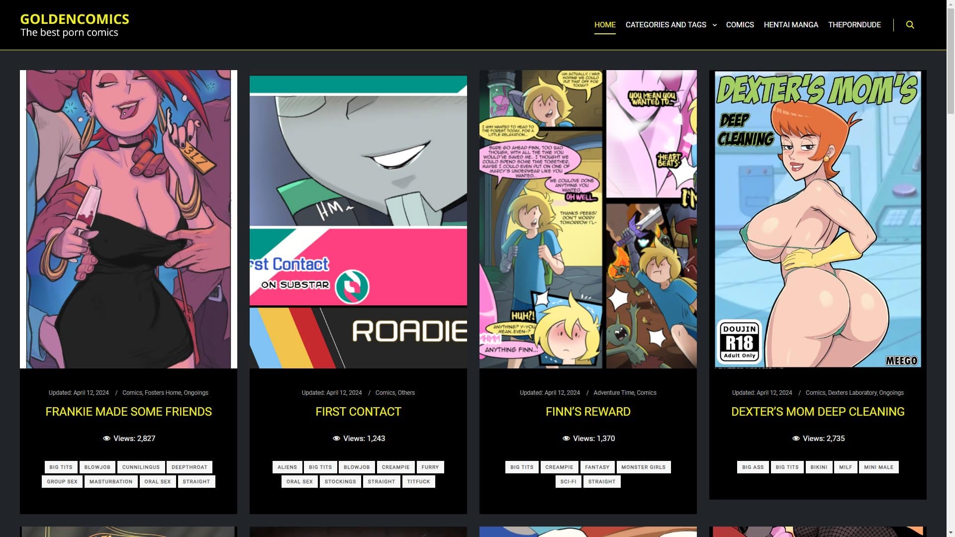Click the search magnifier icon
The width and height of the screenshot is (955, 537).
click(x=910, y=24)
